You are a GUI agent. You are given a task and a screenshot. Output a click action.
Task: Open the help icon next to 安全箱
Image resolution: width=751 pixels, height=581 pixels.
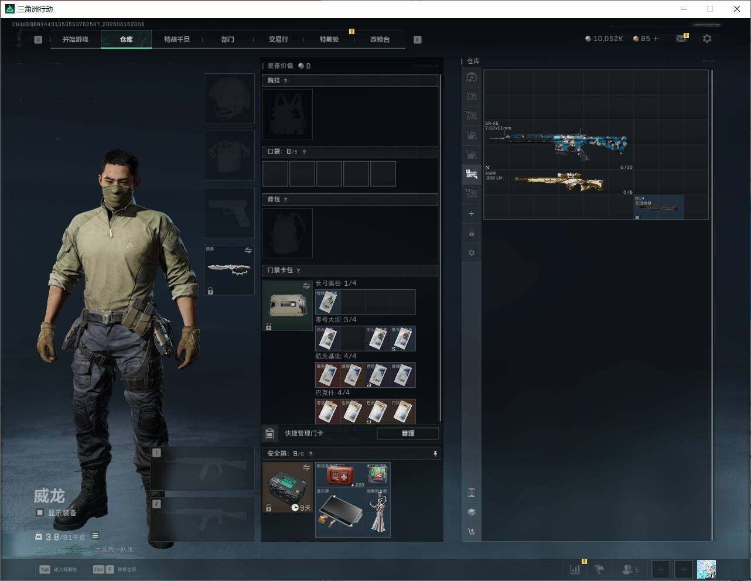click(x=310, y=453)
